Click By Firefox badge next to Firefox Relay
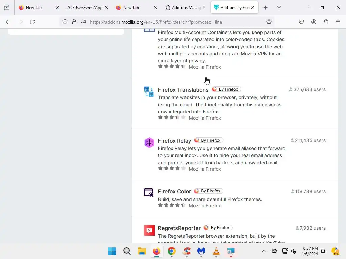The height and width of the screenshot is (259, 346). (x=208, y=140)
